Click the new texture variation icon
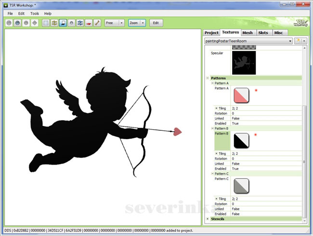This screenshot has width=313, height=236. coord(298,42)
